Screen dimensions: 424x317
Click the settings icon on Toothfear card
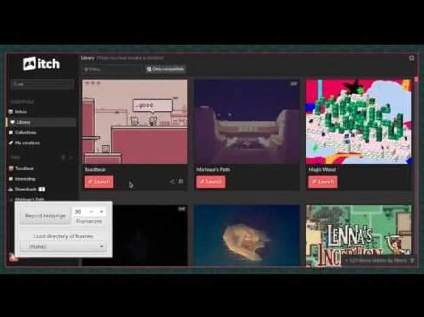click(181, 181)
